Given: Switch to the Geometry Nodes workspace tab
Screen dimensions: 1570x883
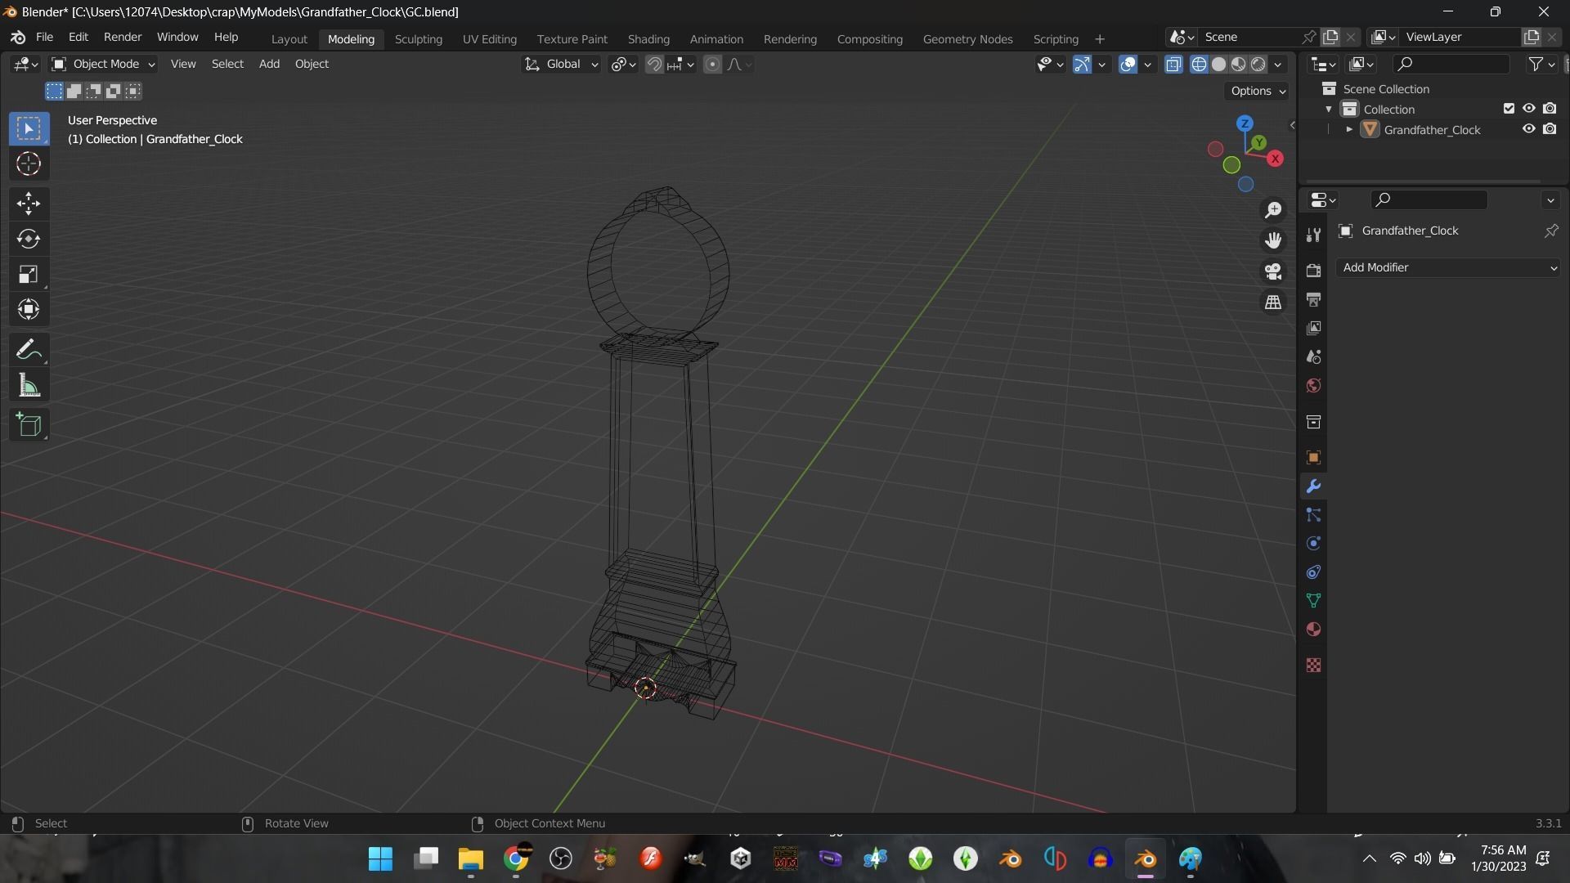Looking at the screenshot, I should (967, 38).
